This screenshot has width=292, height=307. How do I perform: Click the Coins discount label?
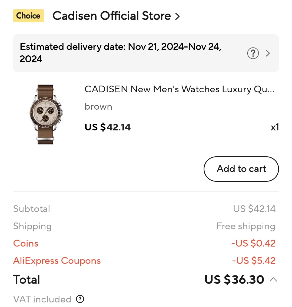(26, 243)
